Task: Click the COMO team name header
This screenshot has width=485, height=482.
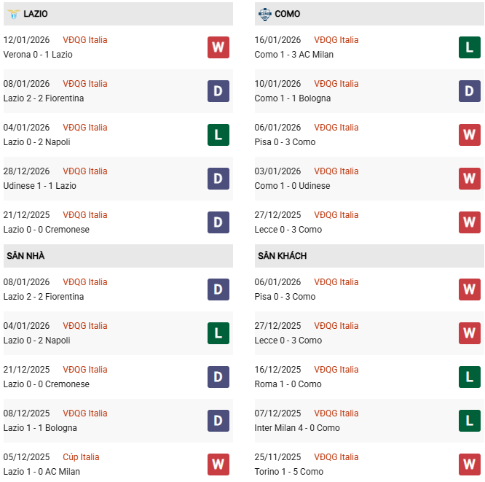Action: tap(288, 14)
